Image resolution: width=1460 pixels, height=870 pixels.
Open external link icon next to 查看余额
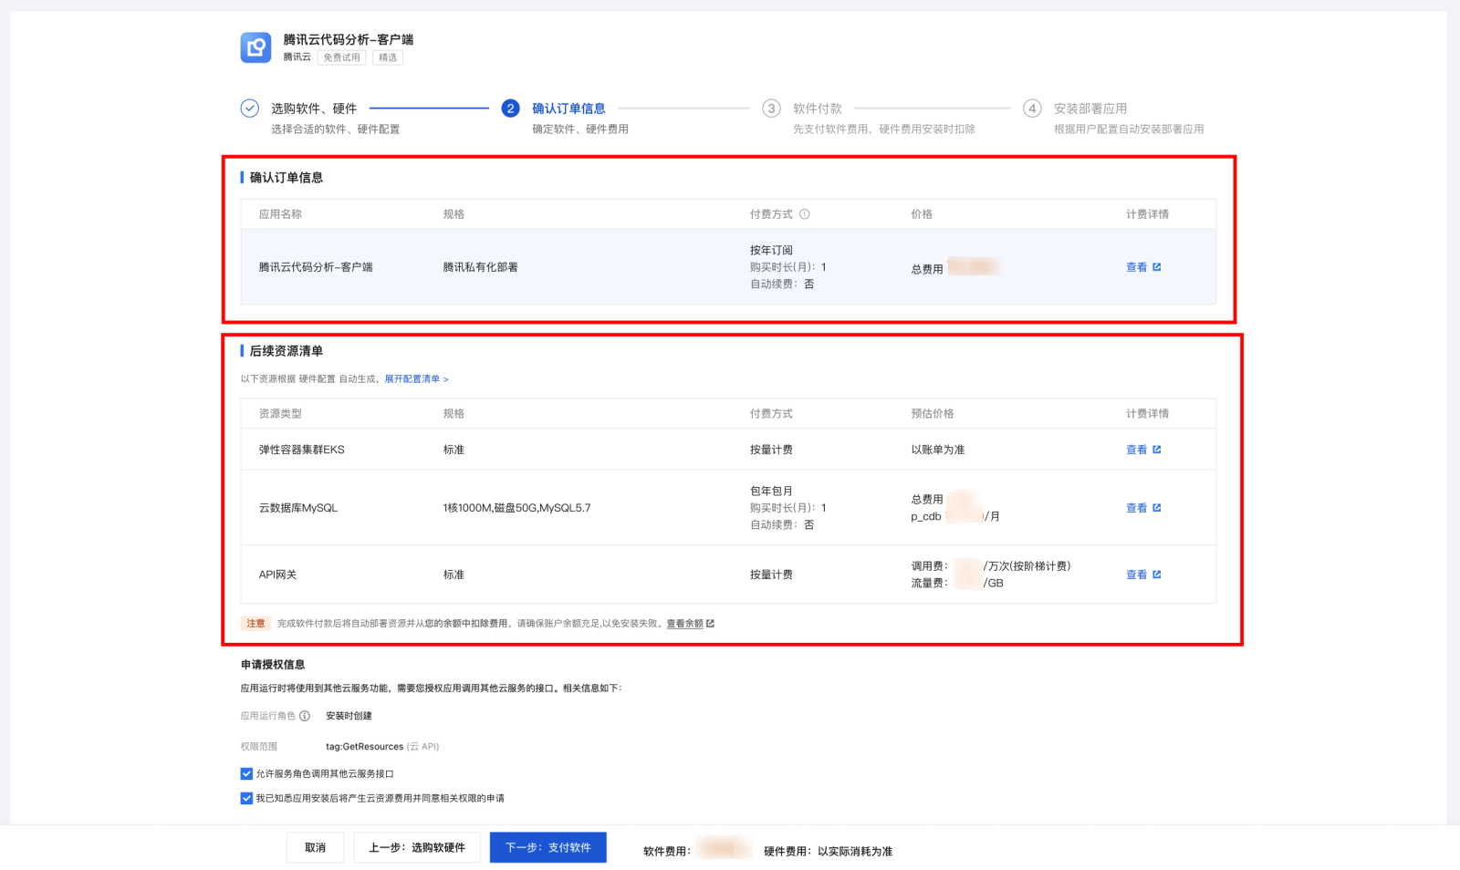point(710,624)
